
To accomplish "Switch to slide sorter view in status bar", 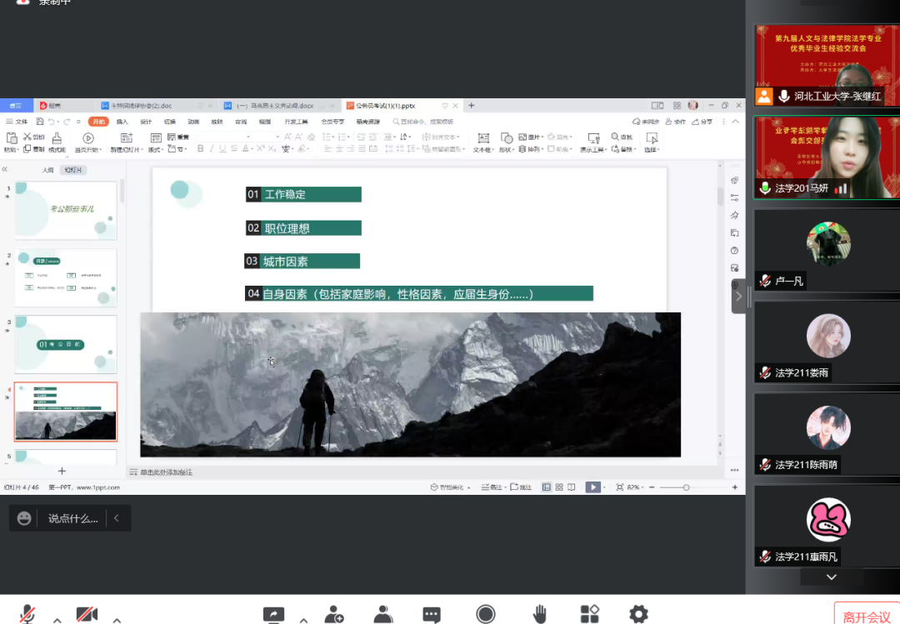I will point(559,487).
